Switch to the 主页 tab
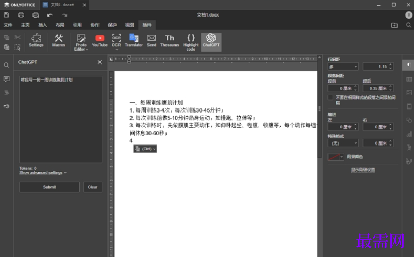 click(25, 25)
